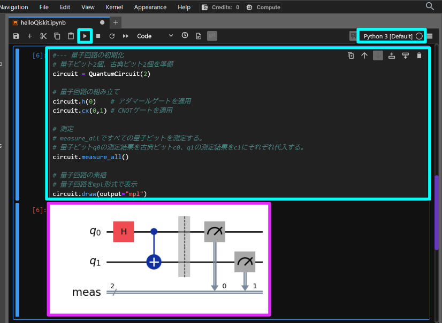Switch kernel via Python 3 [Default]
This screenshot has height=323, width=442.
388,36
